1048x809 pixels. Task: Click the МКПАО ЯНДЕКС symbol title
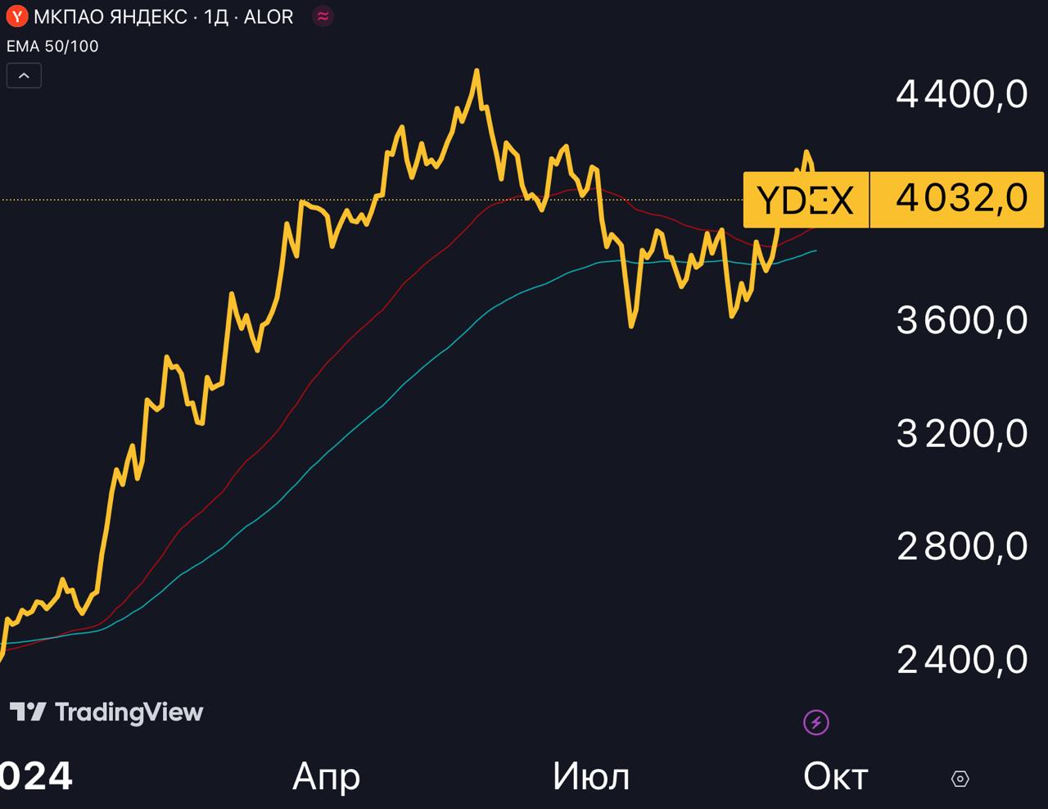click(x=110, y=16)
